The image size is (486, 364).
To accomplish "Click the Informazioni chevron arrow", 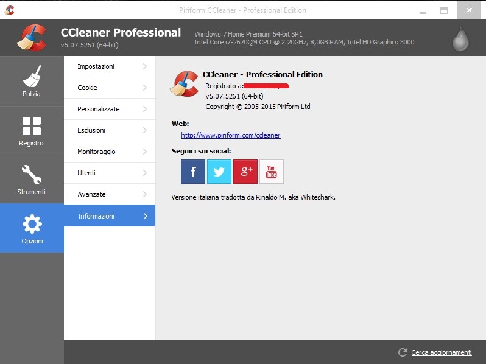I will coord(146,216).
